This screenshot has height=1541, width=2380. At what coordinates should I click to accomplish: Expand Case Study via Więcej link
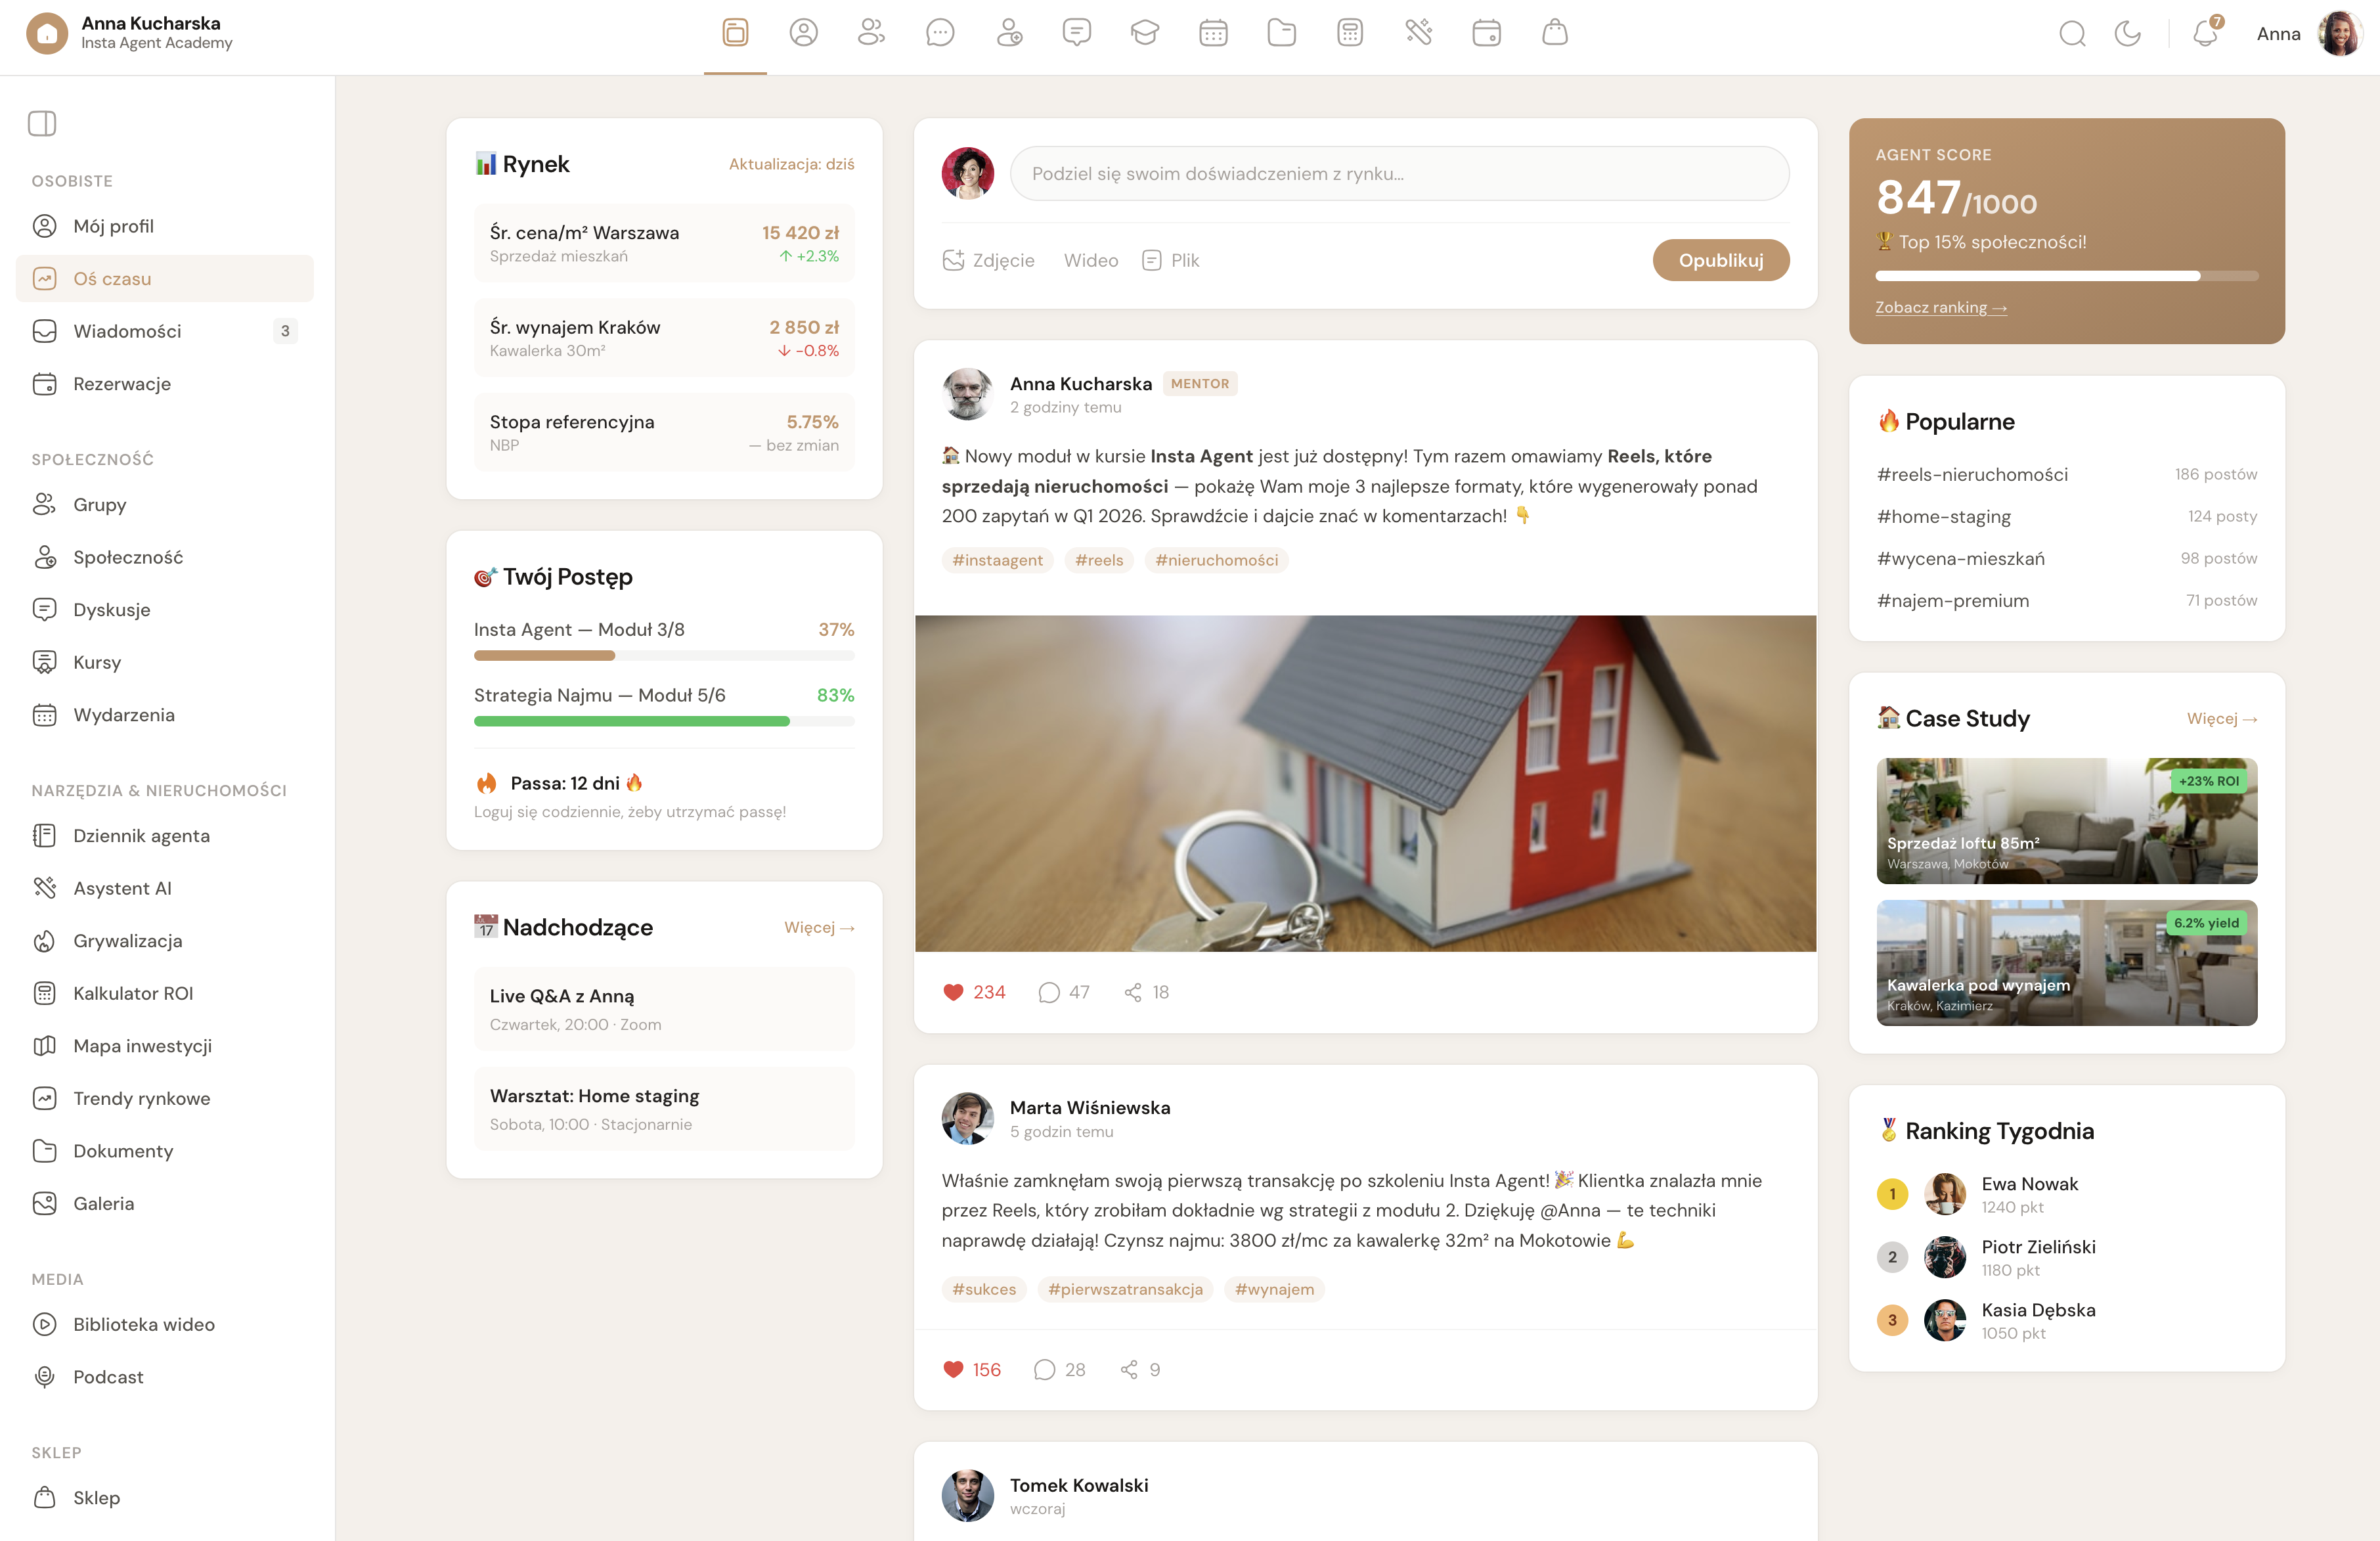(2221, 719)
